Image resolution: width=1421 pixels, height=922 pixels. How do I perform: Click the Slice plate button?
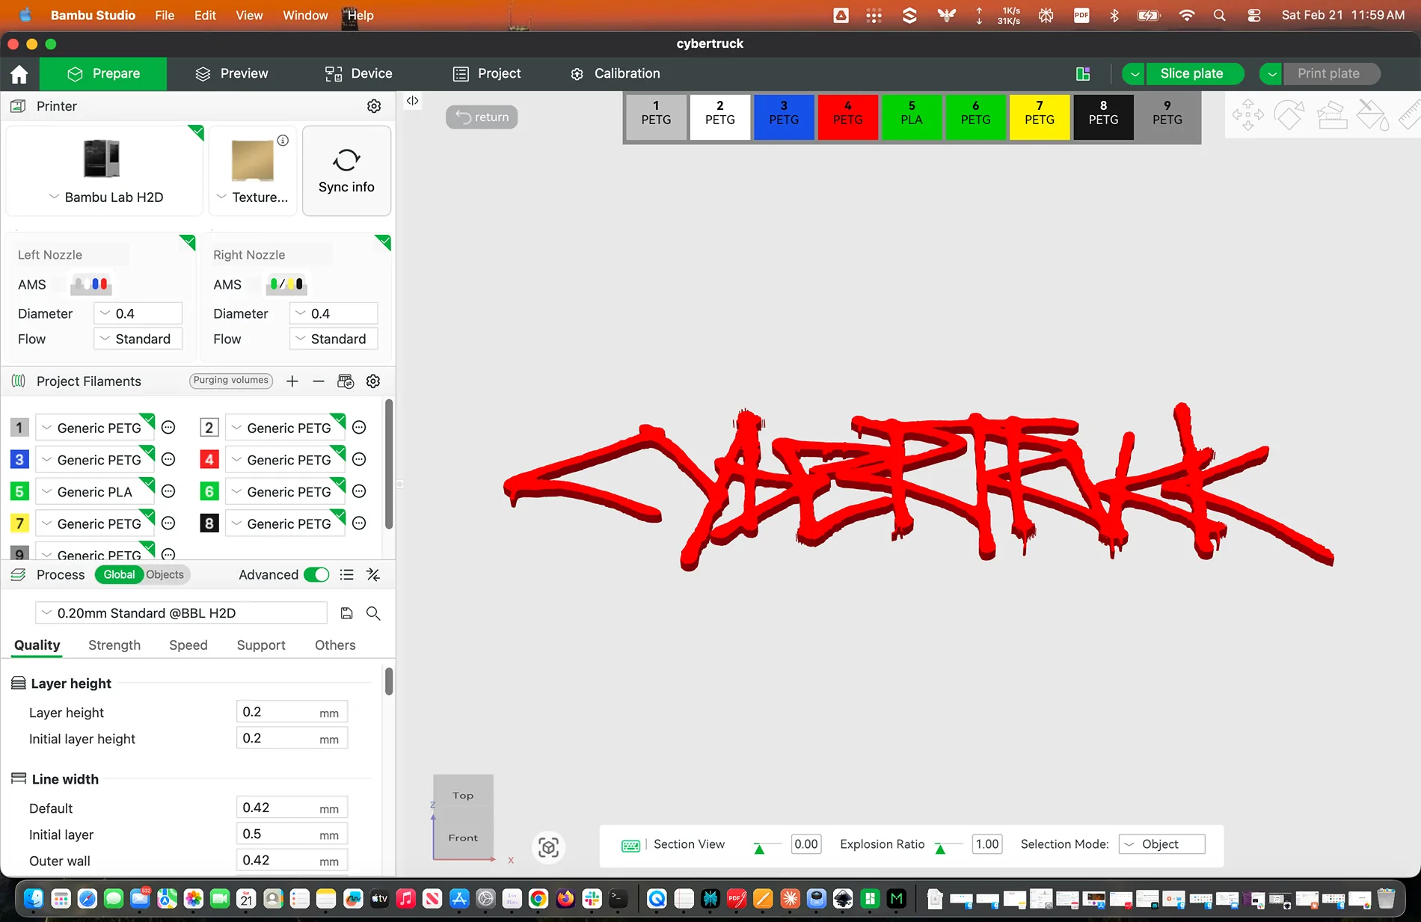point(1194,73)
